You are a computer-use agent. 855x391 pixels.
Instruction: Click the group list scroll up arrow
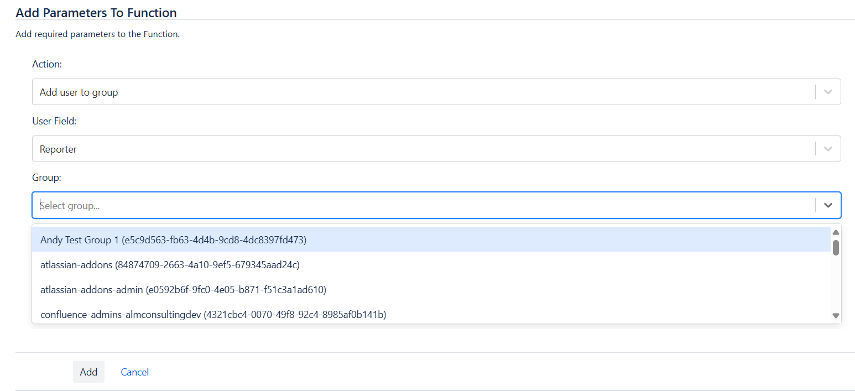point(836,232)
